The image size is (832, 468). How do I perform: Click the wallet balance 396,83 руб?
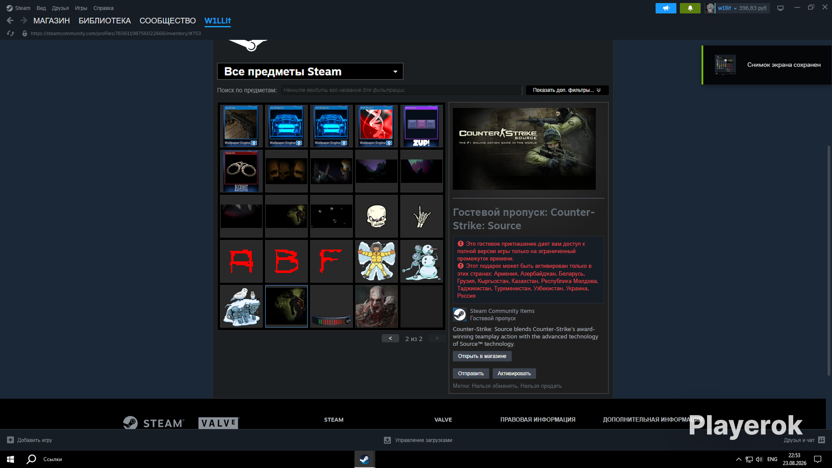coord(752,8)
